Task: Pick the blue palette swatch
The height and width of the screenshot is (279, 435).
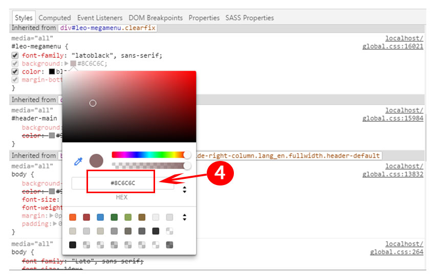Action: (100, 217)
